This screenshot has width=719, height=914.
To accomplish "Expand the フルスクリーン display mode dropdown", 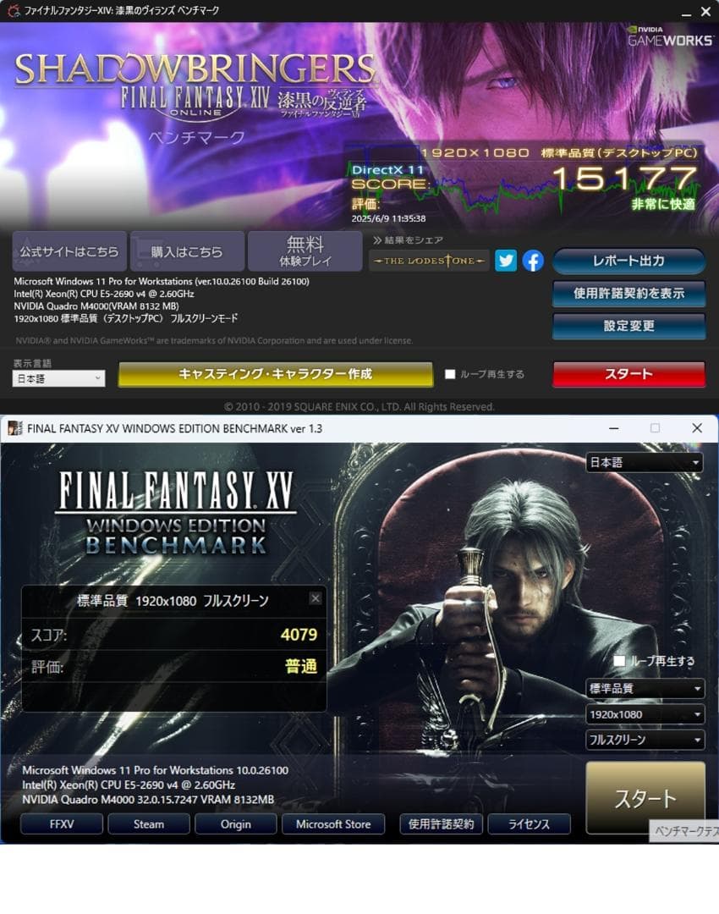I will point(645,740).
